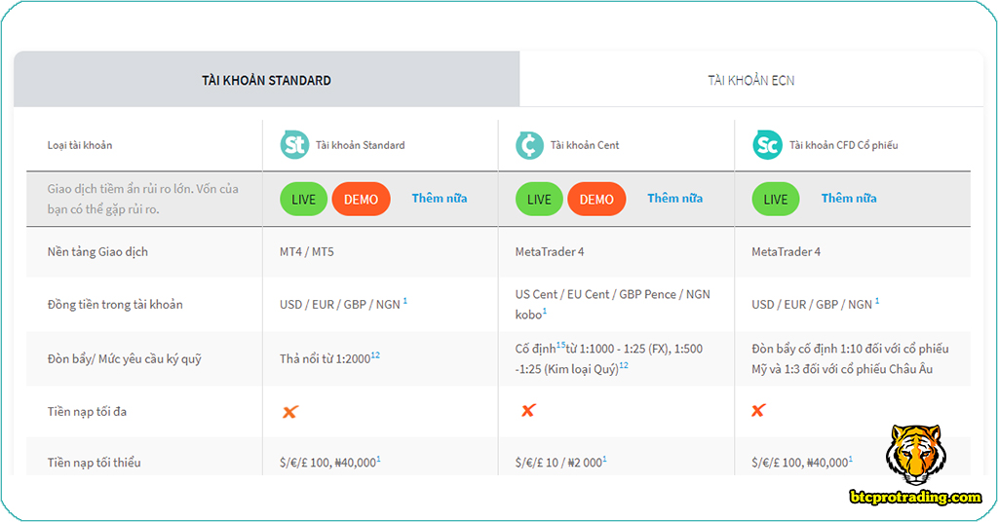This screenshot has width=998, height=522.
Task: Click the orange X in Standard max deposit
Action: click(290, 412)
